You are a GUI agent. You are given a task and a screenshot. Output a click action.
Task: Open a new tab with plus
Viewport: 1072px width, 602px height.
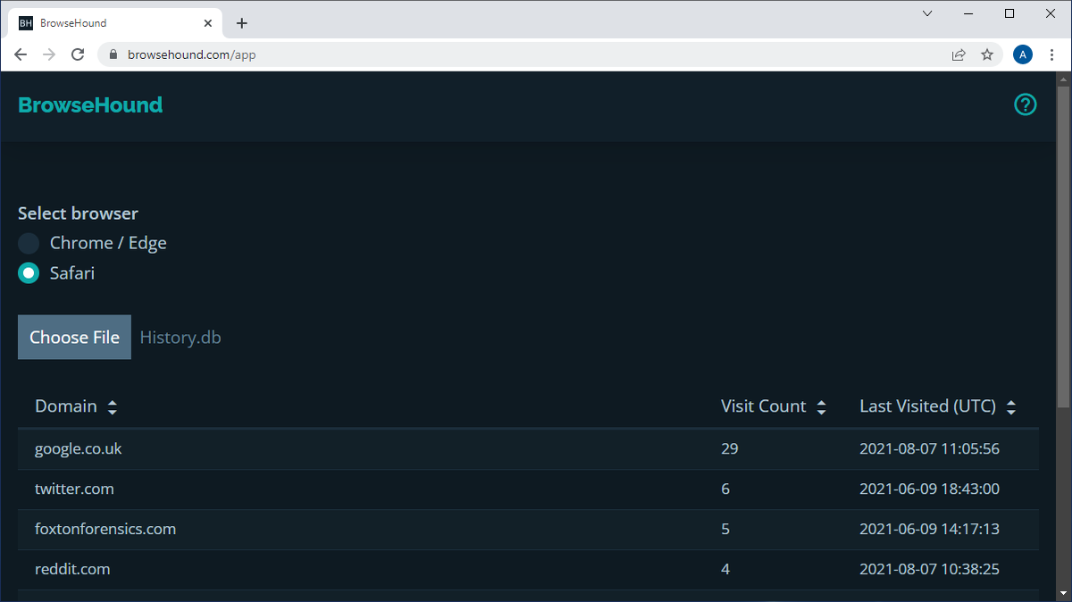point(242,23)
